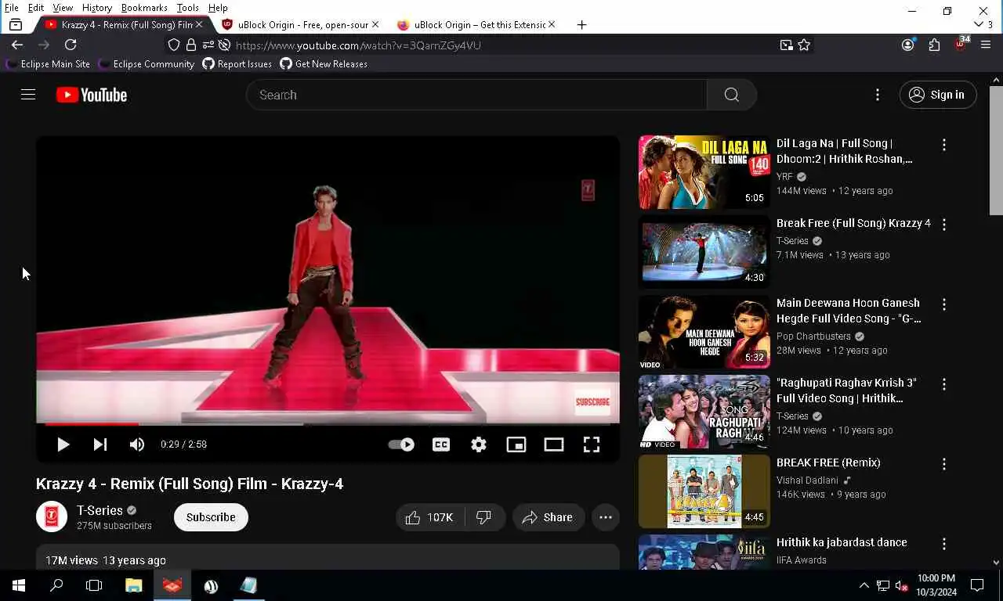Open the Edit menu
Image resolution: width=1003 pixels, height=601 pixels.
pos(36,8)
